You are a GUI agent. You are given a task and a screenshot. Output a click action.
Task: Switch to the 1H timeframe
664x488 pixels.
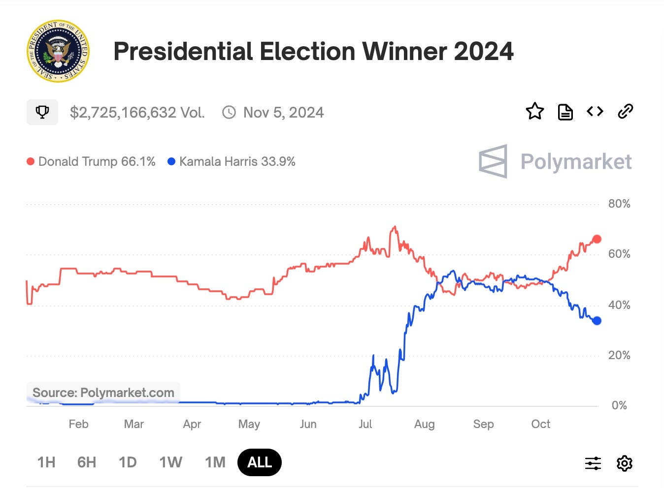pos(46,462)
